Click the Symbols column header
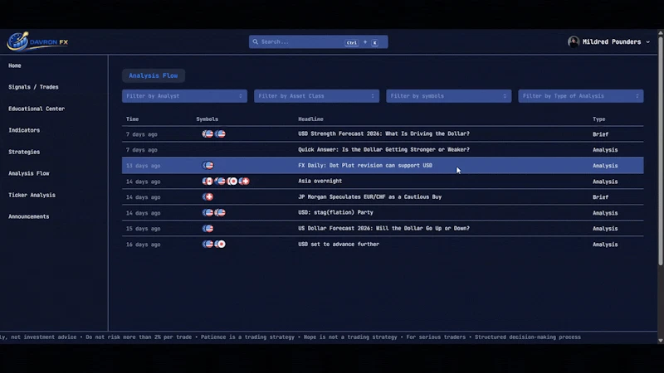 pos(207,119)
